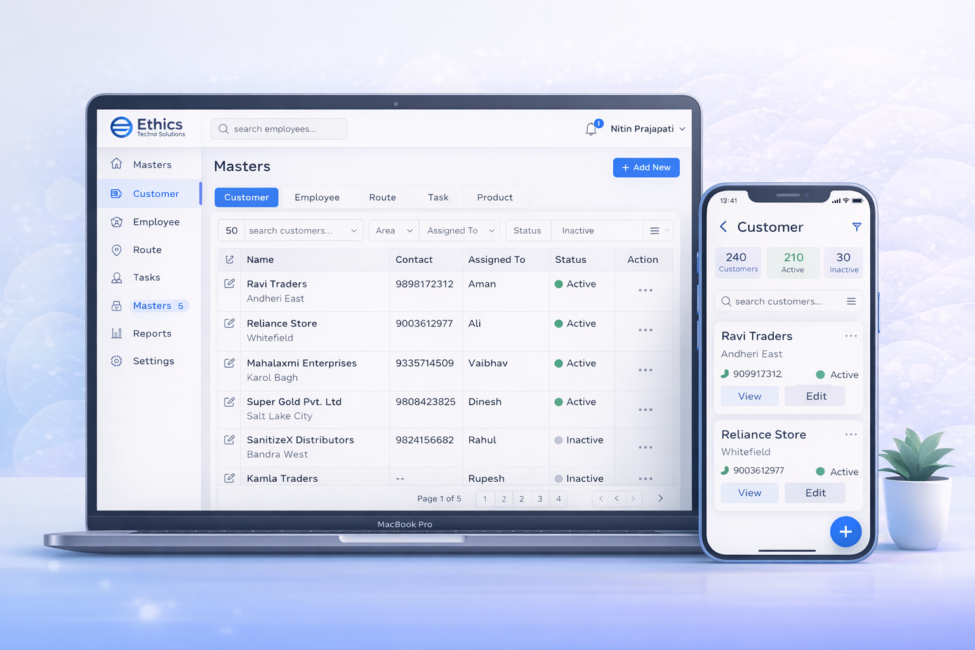The width and height of the screenshot is (975, 650).
Task: Switch to the Employee tab
Action: 317,197
